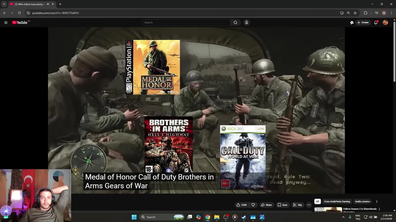Open Chrome three-dot menu

click(391, 13)
